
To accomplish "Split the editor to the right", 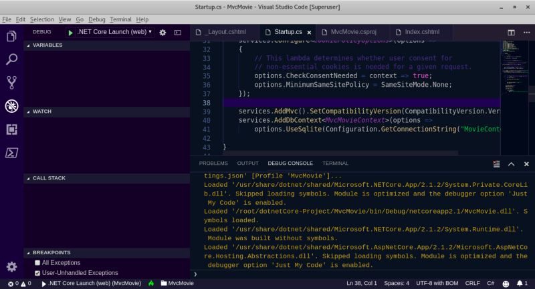I will [x=511, y=32].
